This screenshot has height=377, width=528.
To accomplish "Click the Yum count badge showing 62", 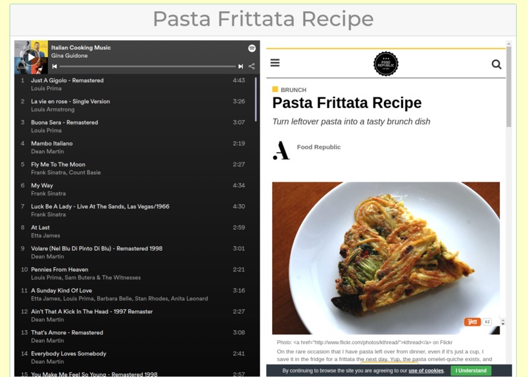I will click(x=487, y=322).
